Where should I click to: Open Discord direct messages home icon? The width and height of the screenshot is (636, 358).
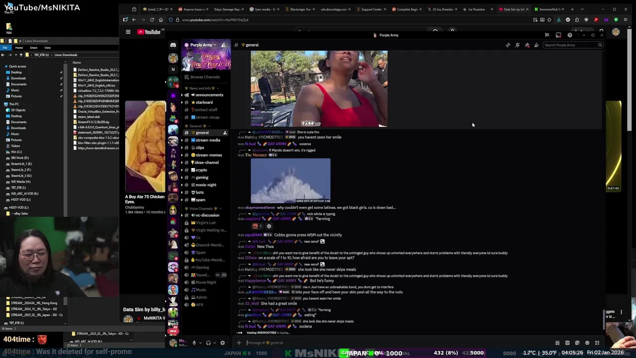click(x=173, y=45)
